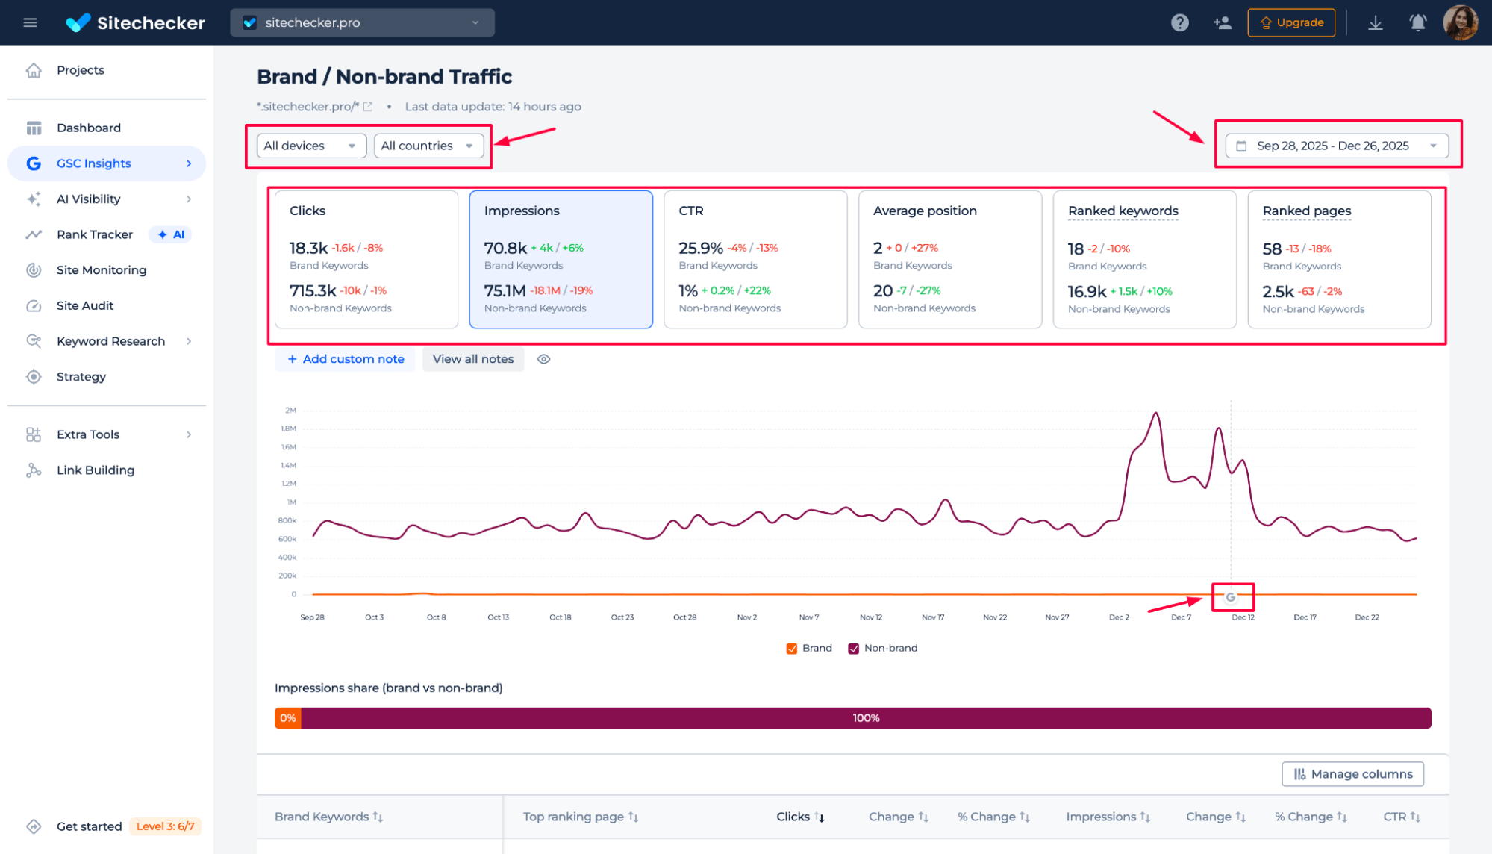1492x854 pixels.
Task: Uncheck the Brand legend checkbox
Action: pos(791,648)
